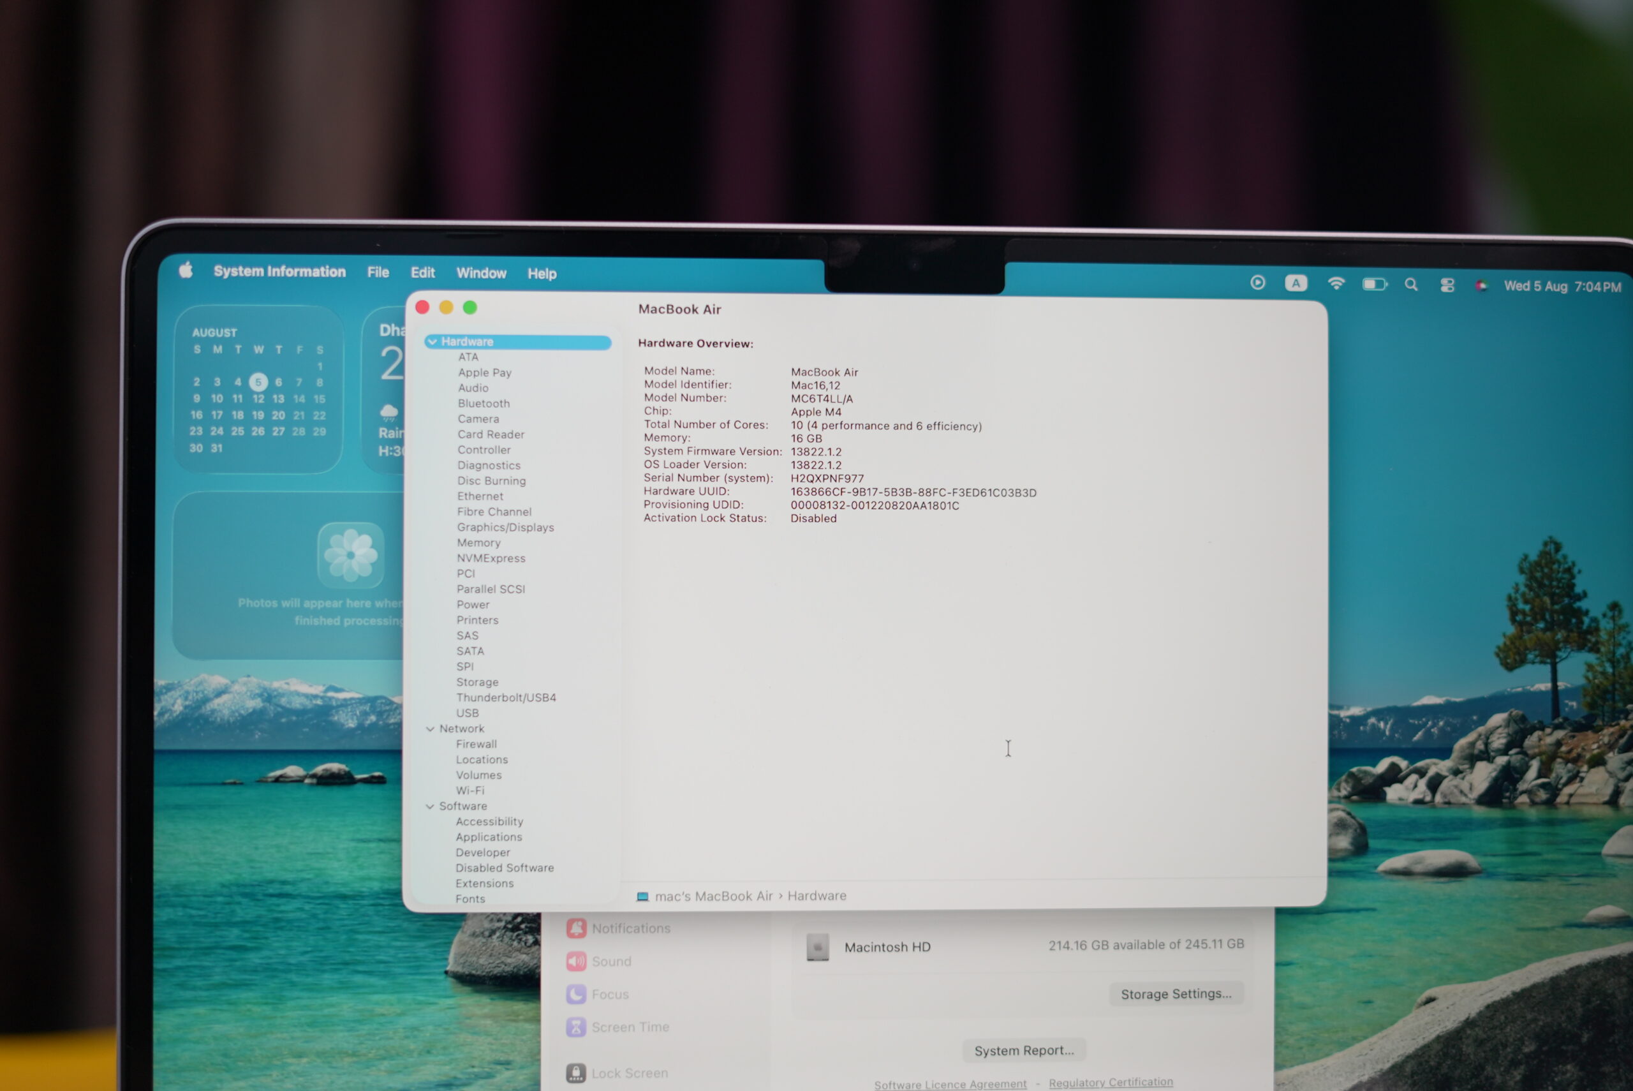Click the Screen Time hourglass icon
The image size is (1633, 1091).
[576, 1027]
